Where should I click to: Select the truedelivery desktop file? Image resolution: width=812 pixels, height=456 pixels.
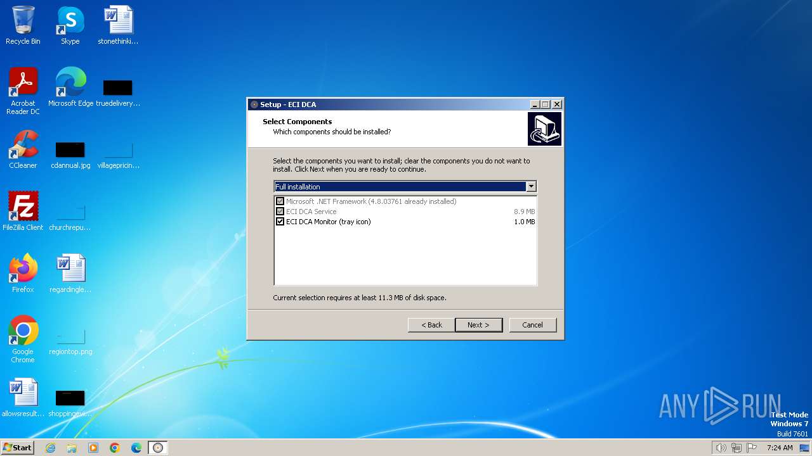118,92
